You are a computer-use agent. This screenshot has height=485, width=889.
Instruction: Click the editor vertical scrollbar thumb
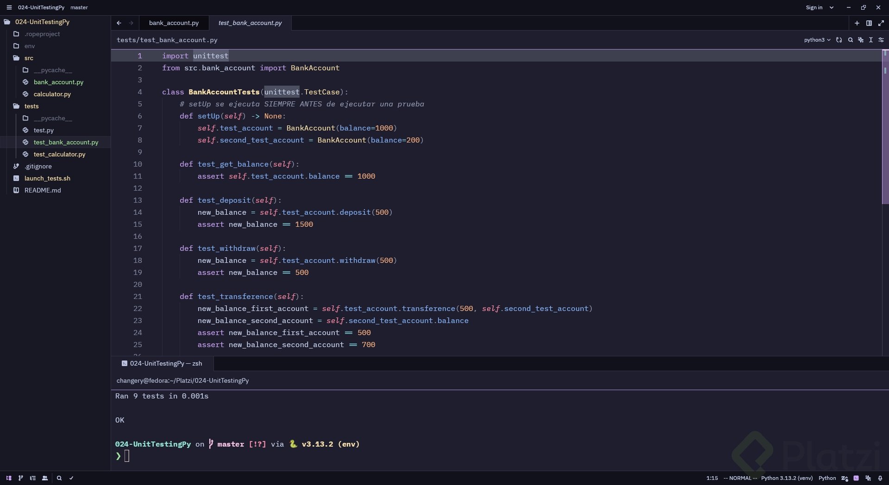(885, 126)
